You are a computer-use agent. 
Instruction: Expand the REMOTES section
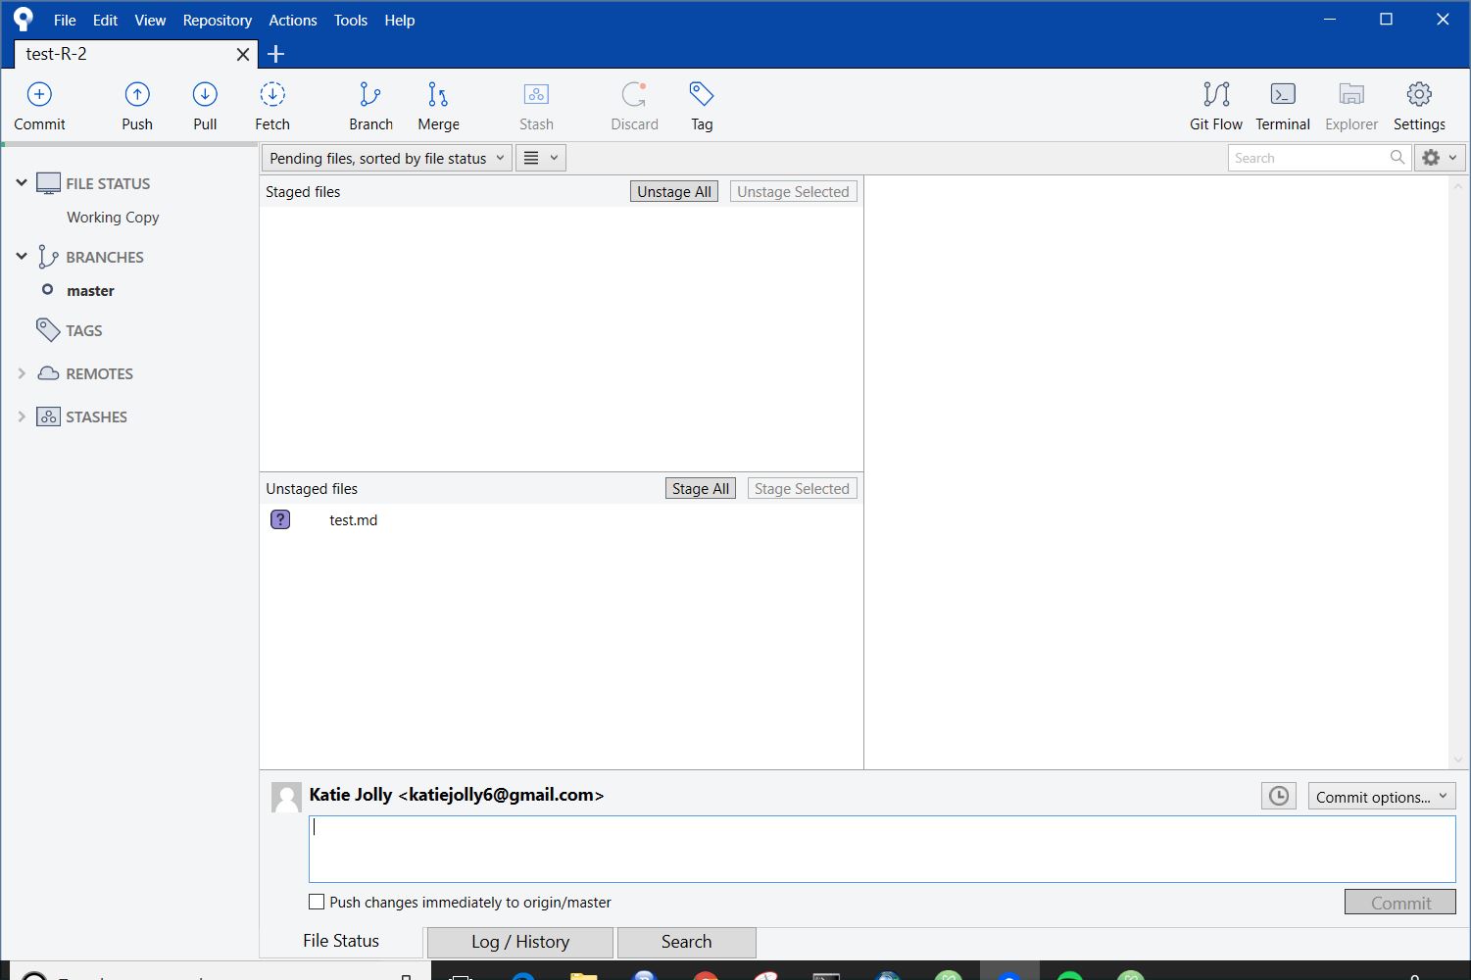(x=22, y=373)
